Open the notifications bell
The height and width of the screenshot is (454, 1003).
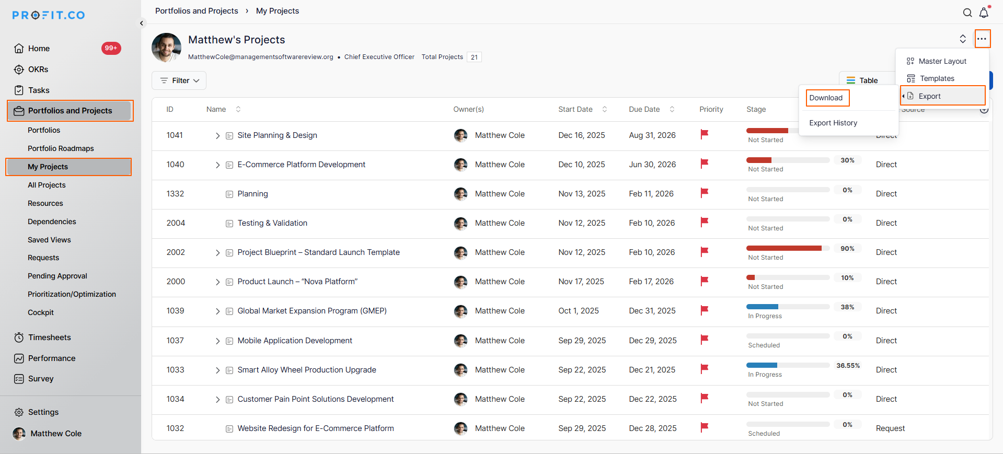[984, 12]
